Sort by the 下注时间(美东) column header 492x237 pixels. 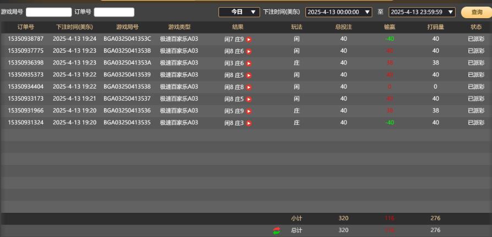pyautogui.click(x=74, y=27)
